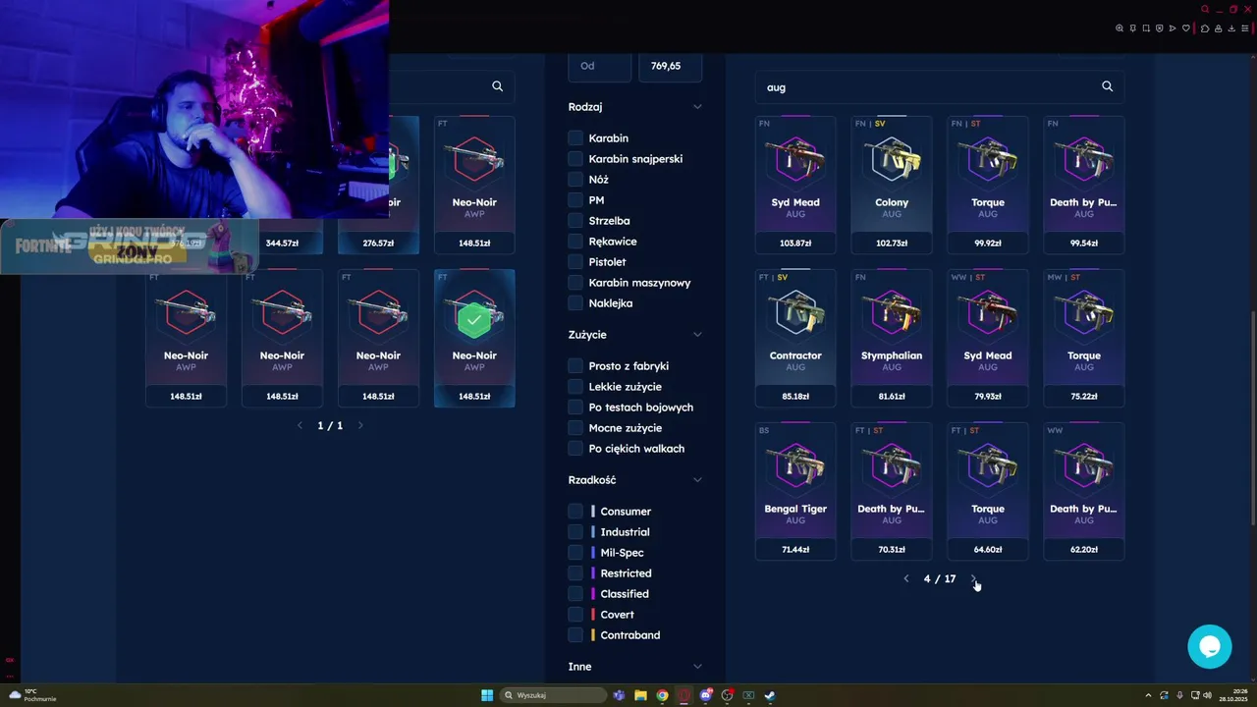Open OBS Studio from the taskbar
The image size is (1257, 707).
pyautogui.click(x=727, y=695)
